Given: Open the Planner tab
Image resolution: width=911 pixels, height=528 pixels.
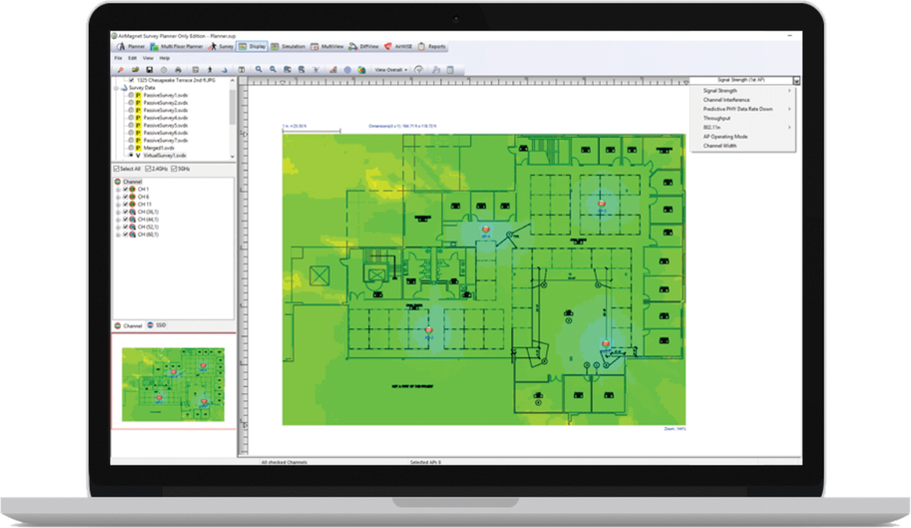Looking at the screenshot, I should pyautogui.click(x=131, y=47).
